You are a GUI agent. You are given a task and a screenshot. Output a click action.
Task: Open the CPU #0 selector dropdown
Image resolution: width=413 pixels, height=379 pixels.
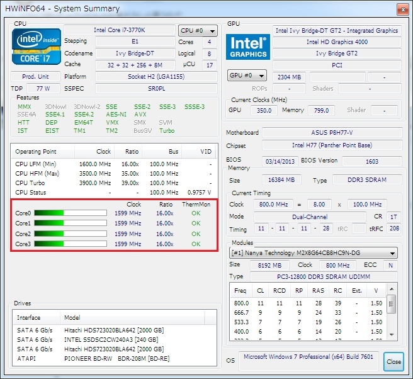[198, 31]
